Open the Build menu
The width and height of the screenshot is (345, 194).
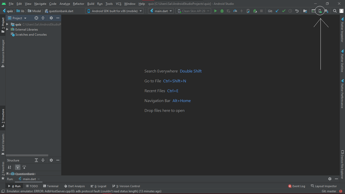pos(91,4)
